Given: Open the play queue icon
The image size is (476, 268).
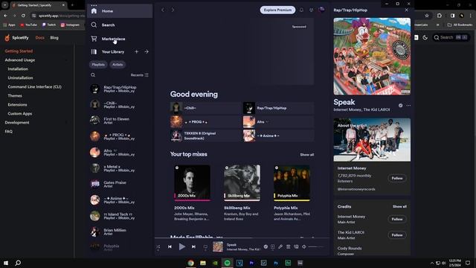Looking at the screenshot, I should pyautogui.click(x=288, y=246).
